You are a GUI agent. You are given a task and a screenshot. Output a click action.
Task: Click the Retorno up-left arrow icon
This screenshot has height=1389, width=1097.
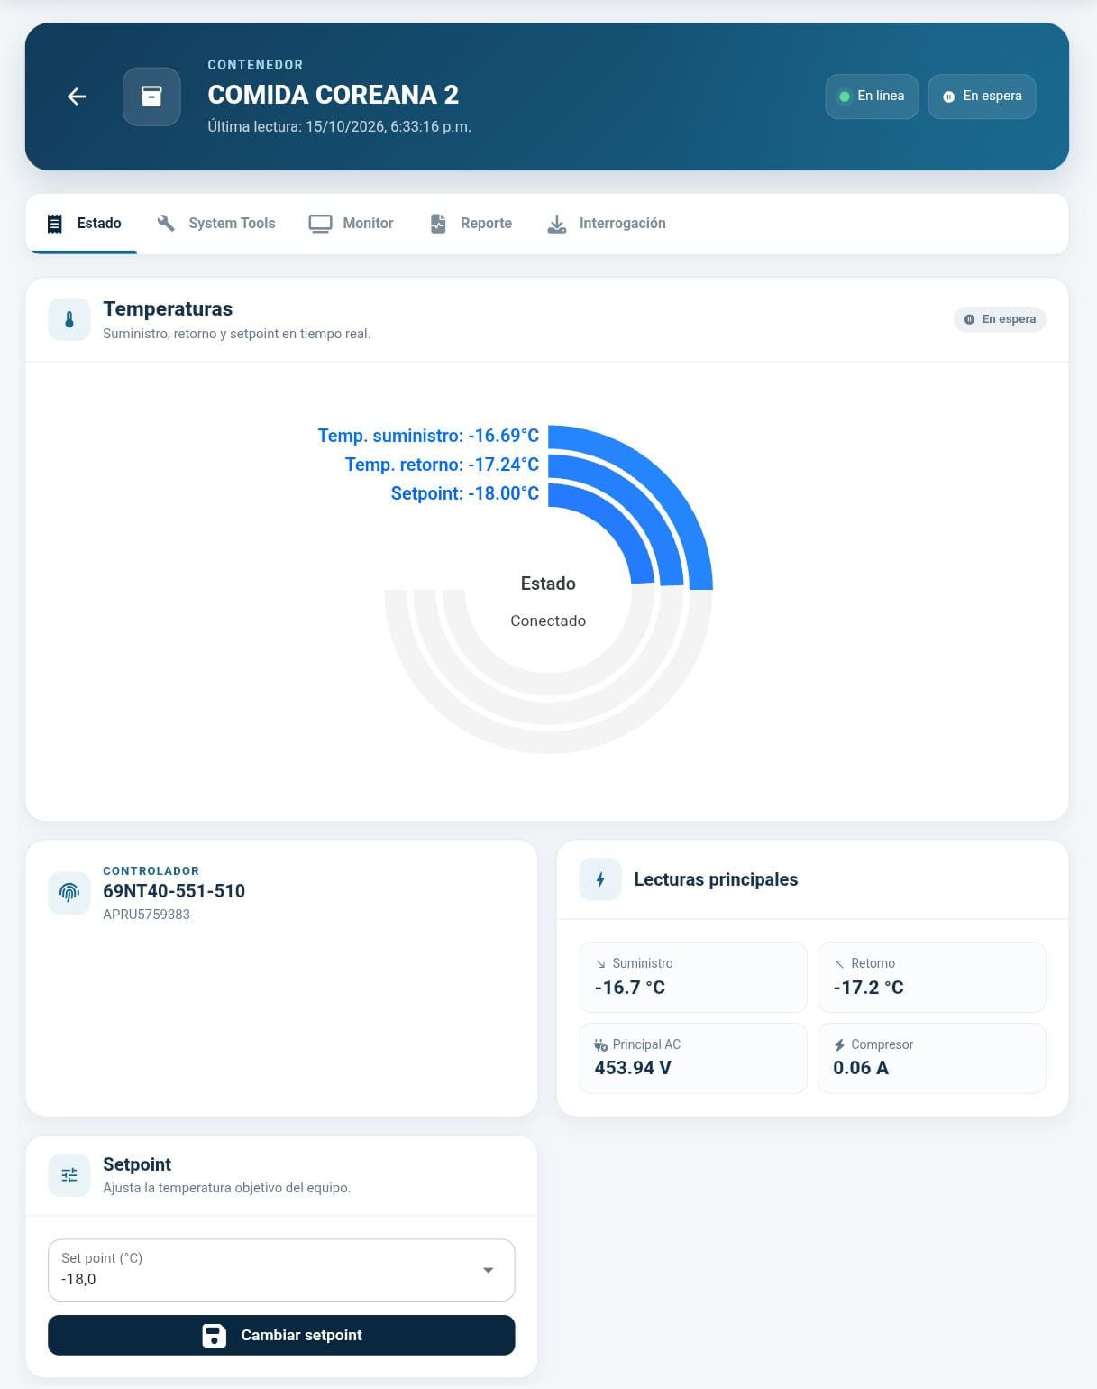[x=839, y=964]
